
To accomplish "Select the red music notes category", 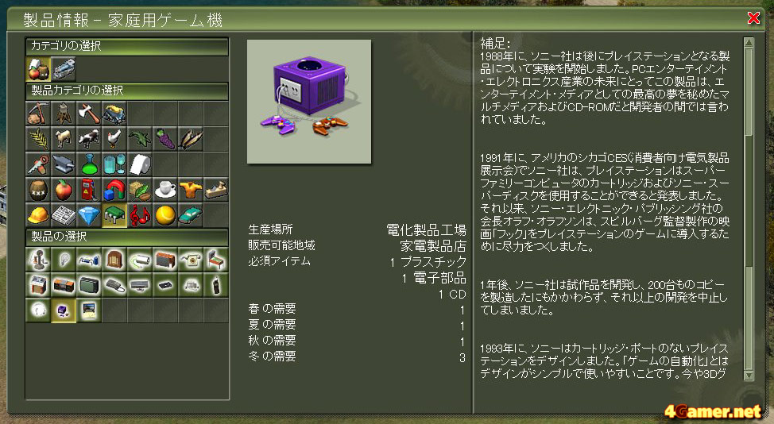I will (140, 215).
